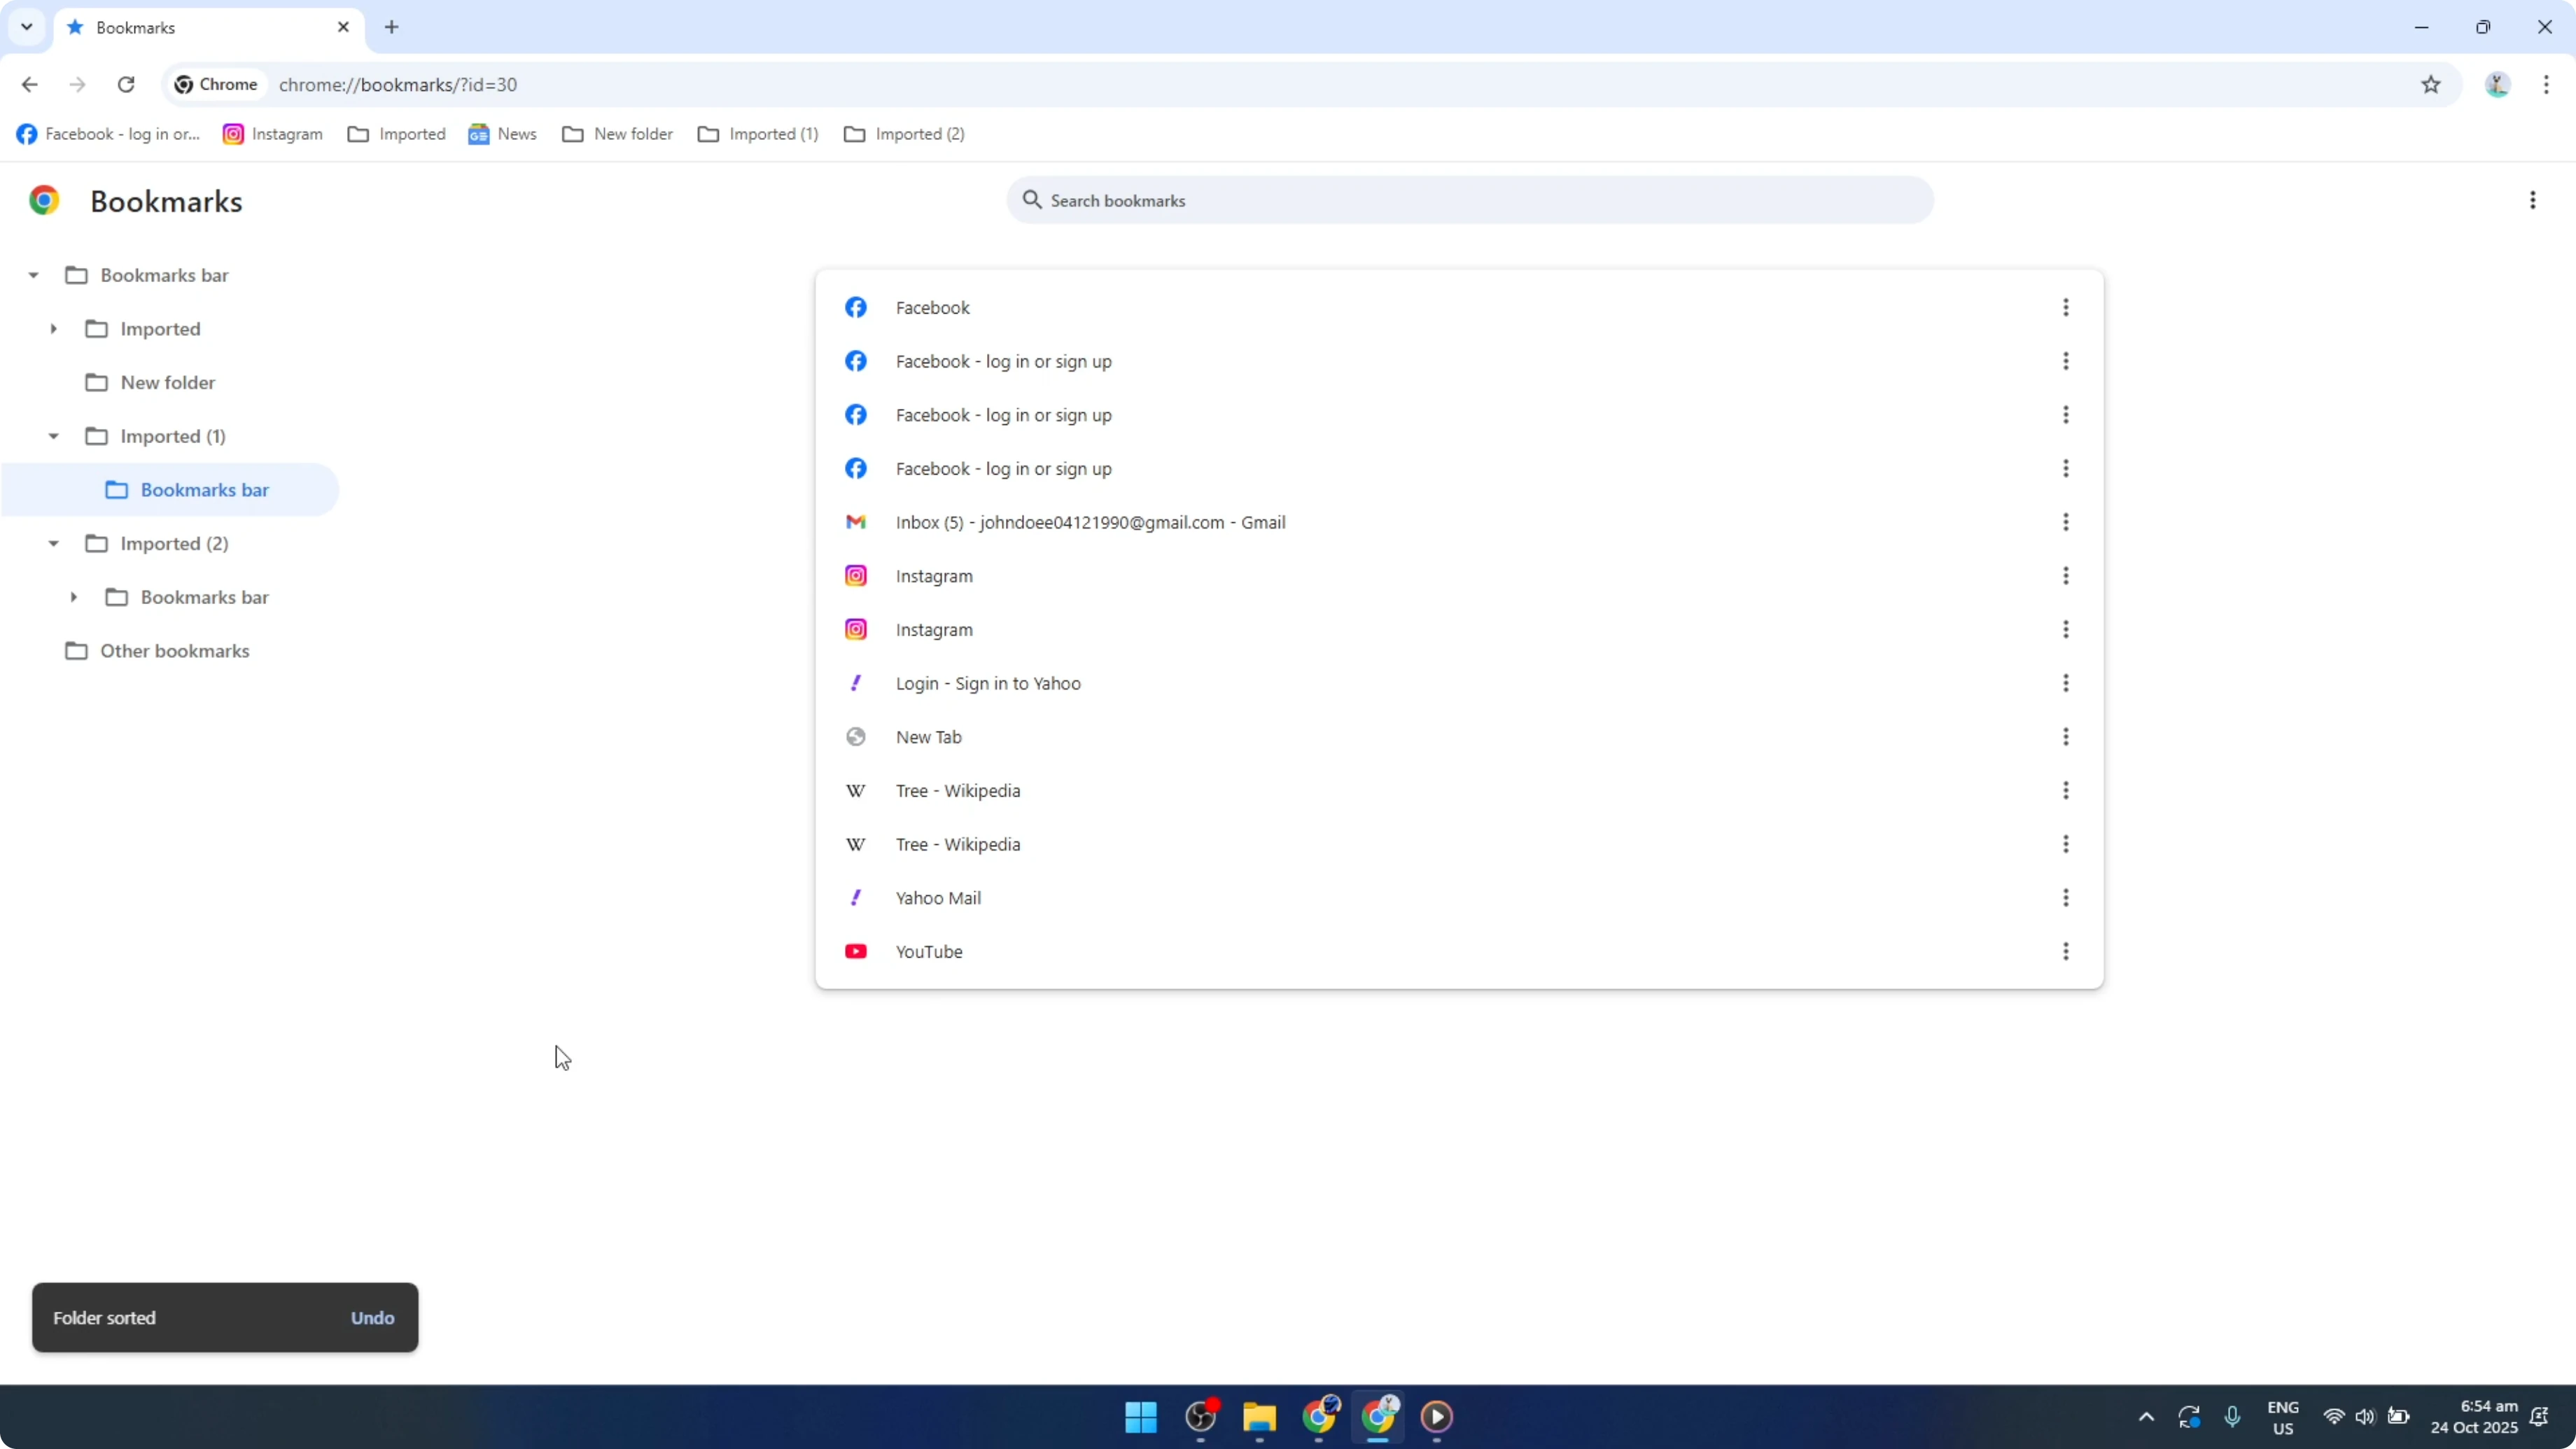2576x1449 pixels.
Task: Open the Chrome profile avatar
Action: click(2497, 84)
